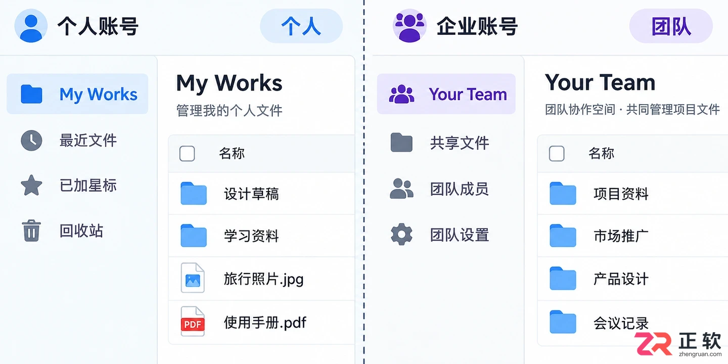Select the 团队 account type pill
The width and height of the screenshot is (728, 364).
(671, 26)
